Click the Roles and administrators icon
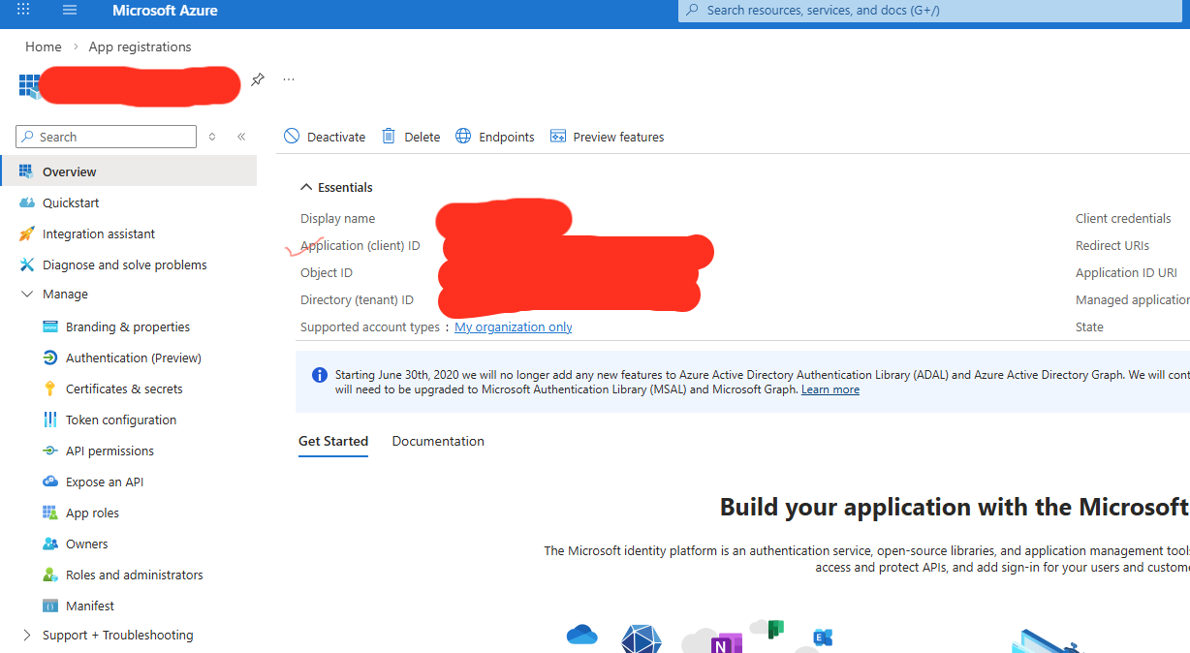 (50, 575)
